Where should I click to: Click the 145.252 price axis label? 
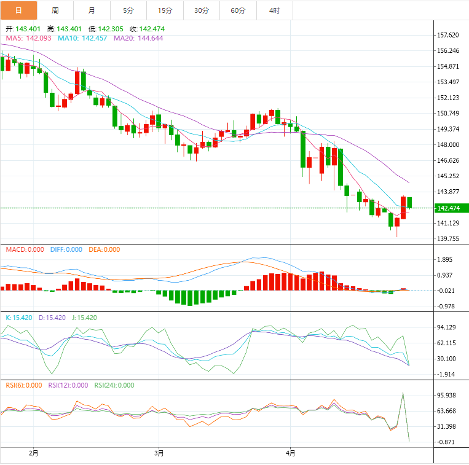[x=447, y=176]
